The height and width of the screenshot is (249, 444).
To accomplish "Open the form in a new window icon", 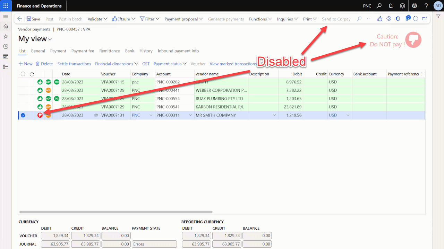I will click(424, 19).
